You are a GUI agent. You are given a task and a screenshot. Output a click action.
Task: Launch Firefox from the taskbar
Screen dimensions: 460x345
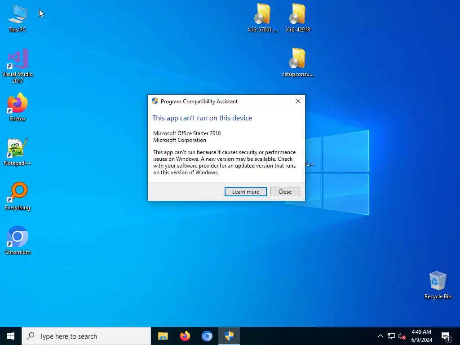[x=185, y=336]
